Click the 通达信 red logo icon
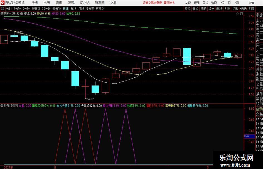263x169 pixels. coord(2,3)
